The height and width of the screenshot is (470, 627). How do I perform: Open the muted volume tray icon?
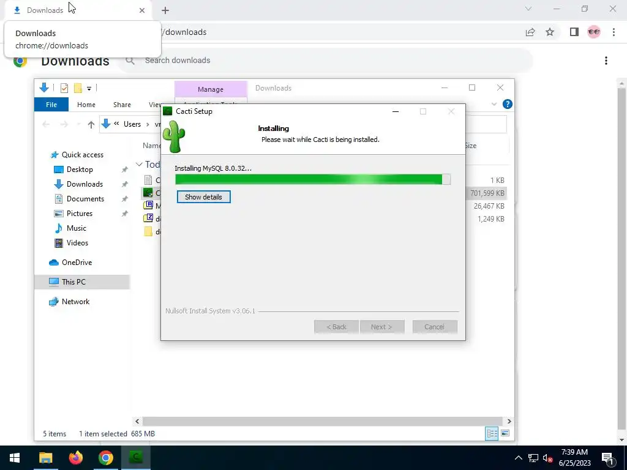click(547, 458)
